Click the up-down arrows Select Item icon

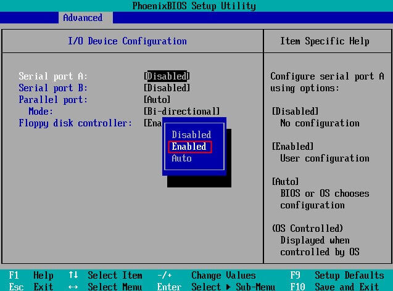[73, 275]
